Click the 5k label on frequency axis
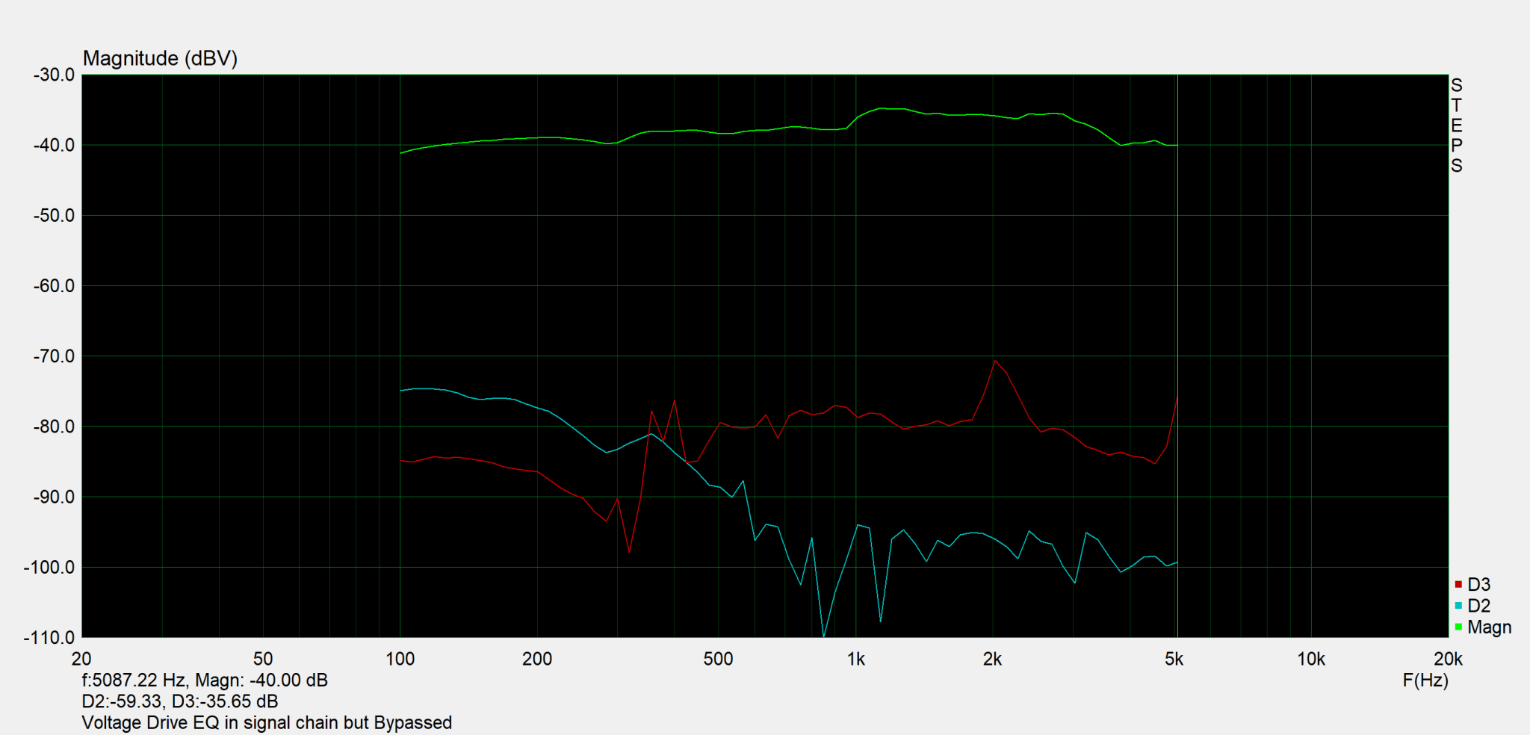Screen dimensions: 1530x735 pos(1174,659)
